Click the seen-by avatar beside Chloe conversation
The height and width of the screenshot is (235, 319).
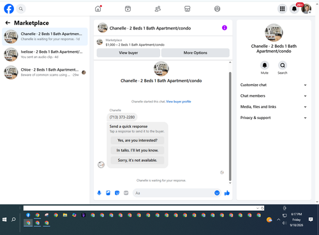pyautogui.click(x=84, y=73)
